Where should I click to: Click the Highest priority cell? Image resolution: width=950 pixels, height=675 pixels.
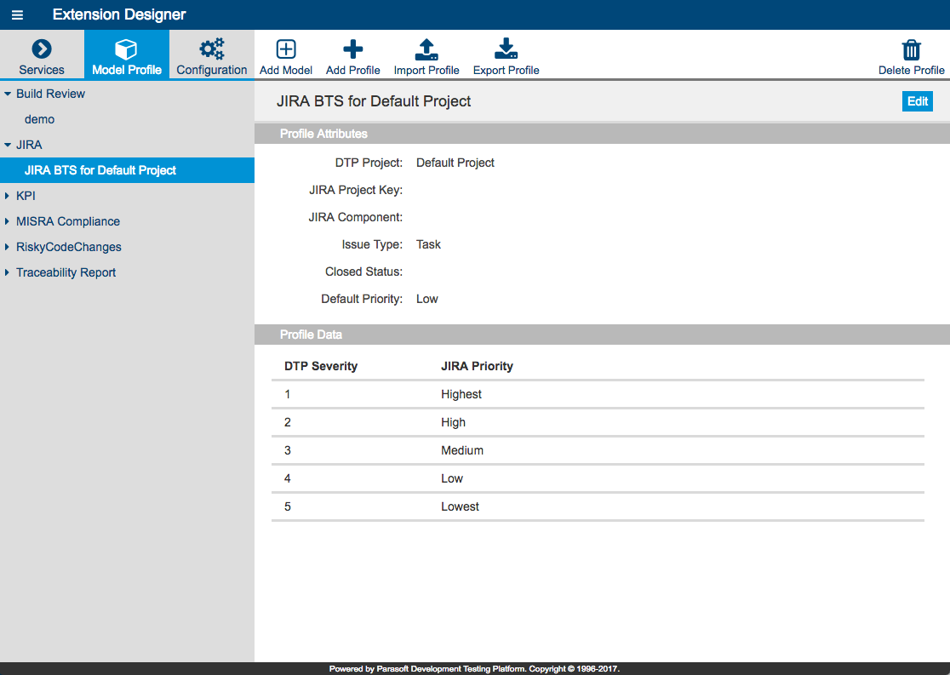pyautogui.click(x=461, y=394)
